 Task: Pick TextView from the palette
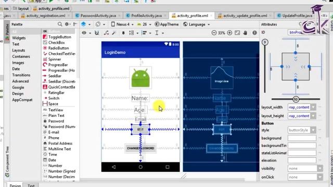[x=53, y=110]
